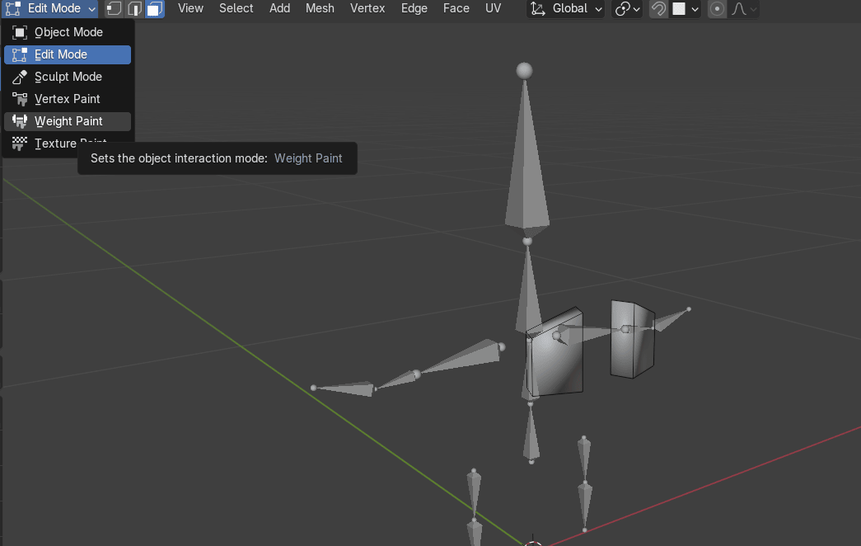Choose Vertex Paint from the mode list
The image size is (861, 546).
[x=68, y=99]
